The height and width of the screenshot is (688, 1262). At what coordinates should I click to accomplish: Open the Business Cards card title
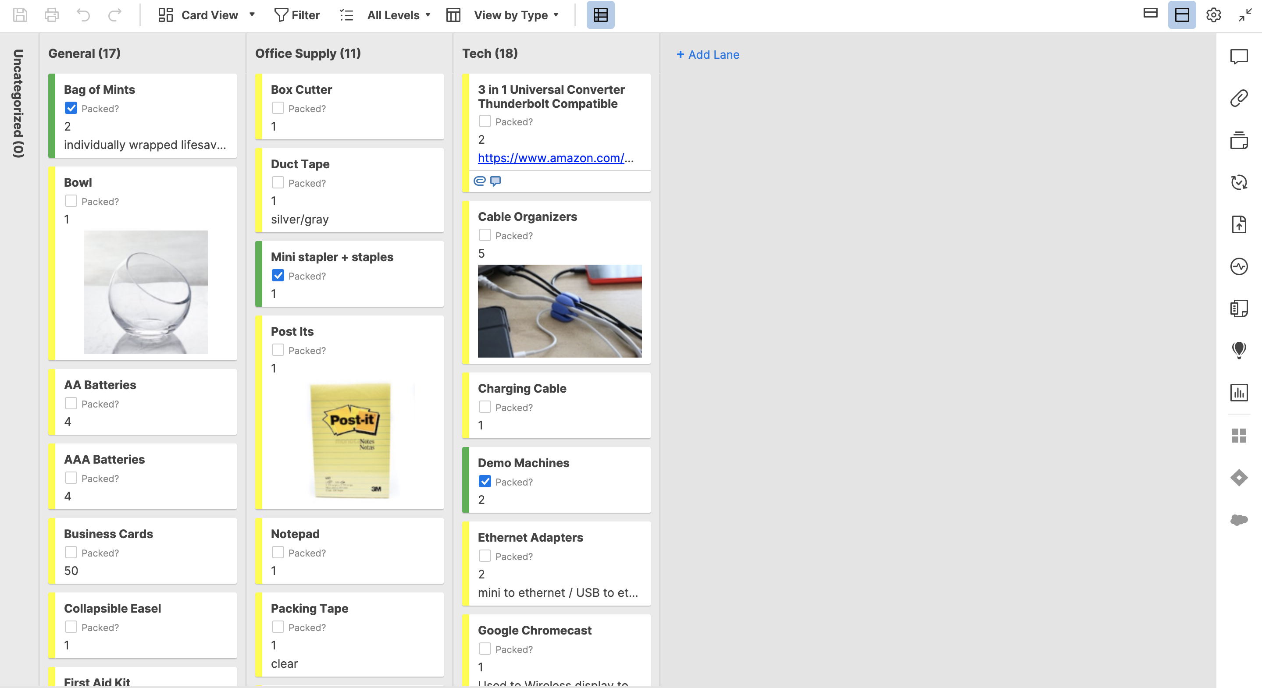[x=108, y=534]
